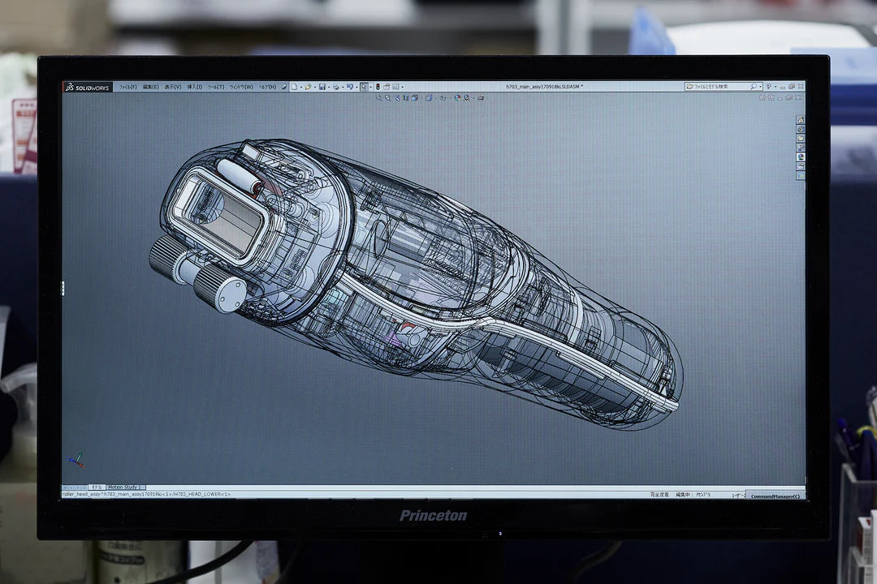
Task: Click the Undo arrow icon
Action: pos(349,87)
